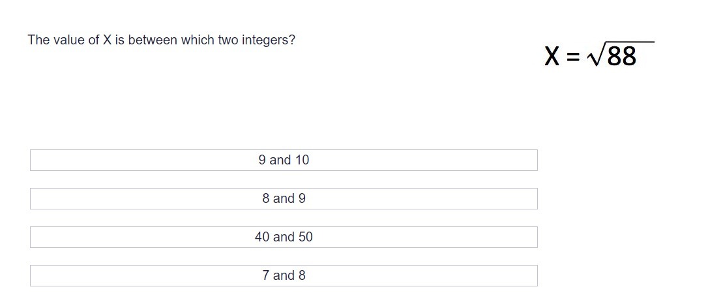
Task: Select the correct range for √88
Action: 284,160
